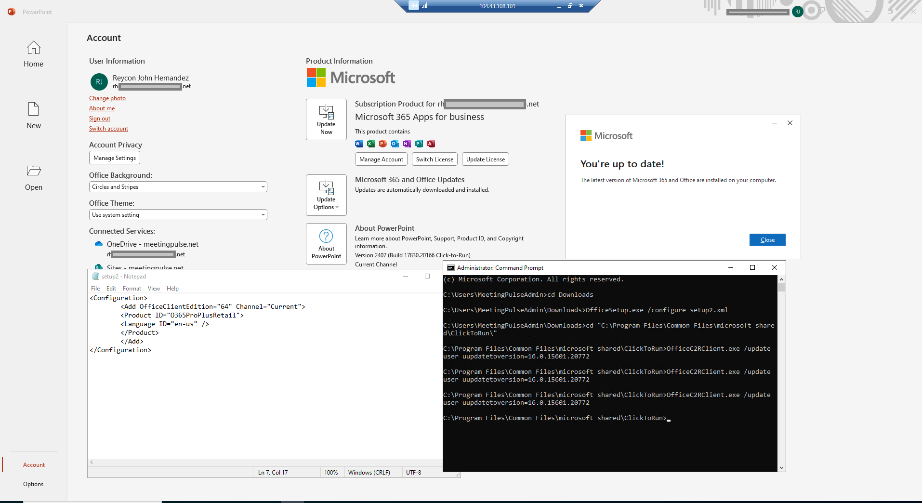Click the Command Prompt title icon
The image size is (922, 503).
pyautogui.click(x=451, y=268)
